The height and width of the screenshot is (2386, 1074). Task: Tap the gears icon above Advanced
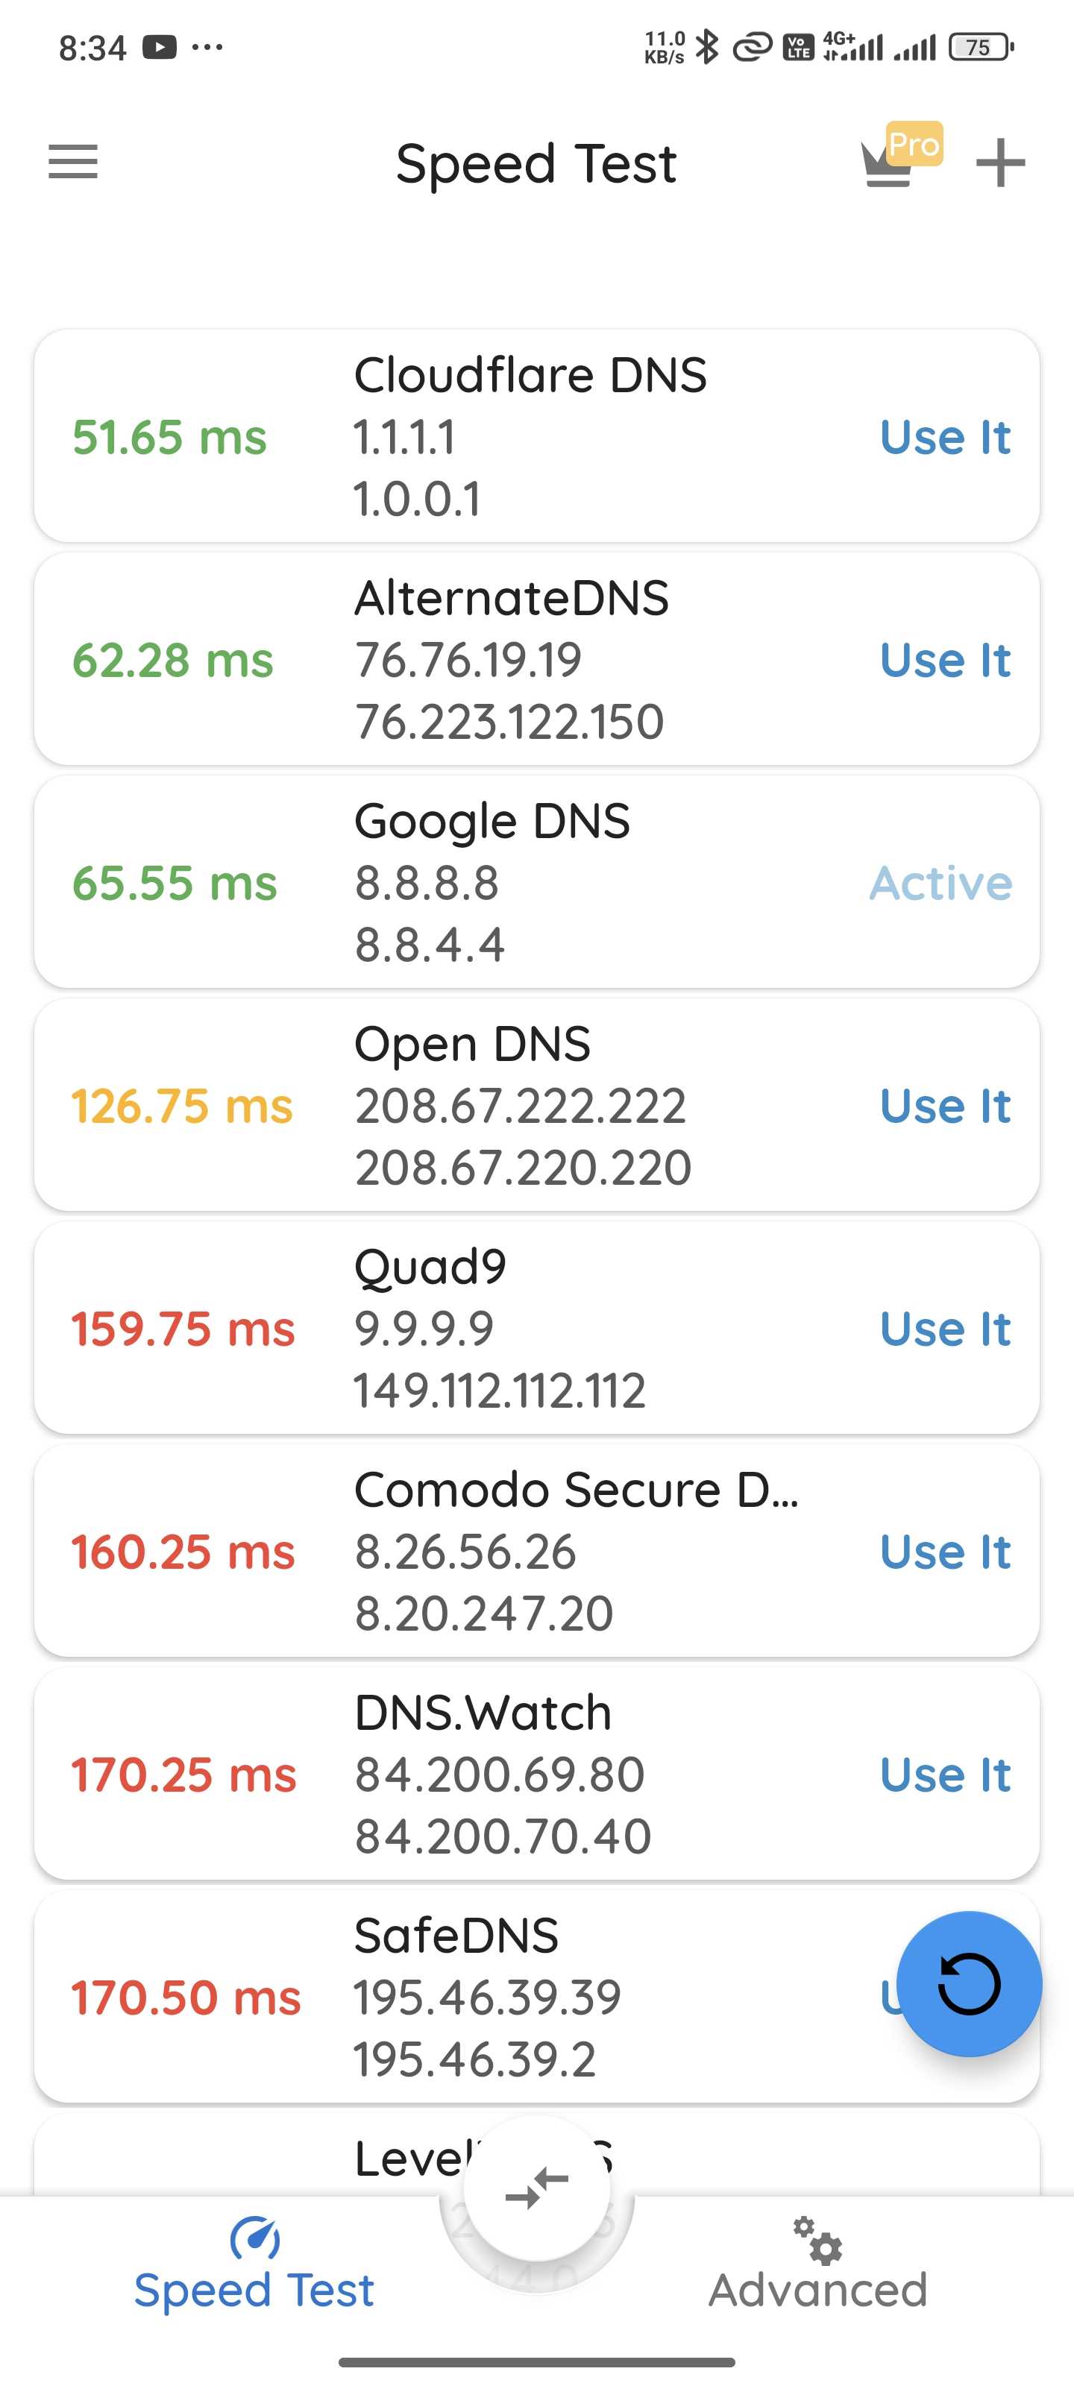click(x=817, y=2240)
